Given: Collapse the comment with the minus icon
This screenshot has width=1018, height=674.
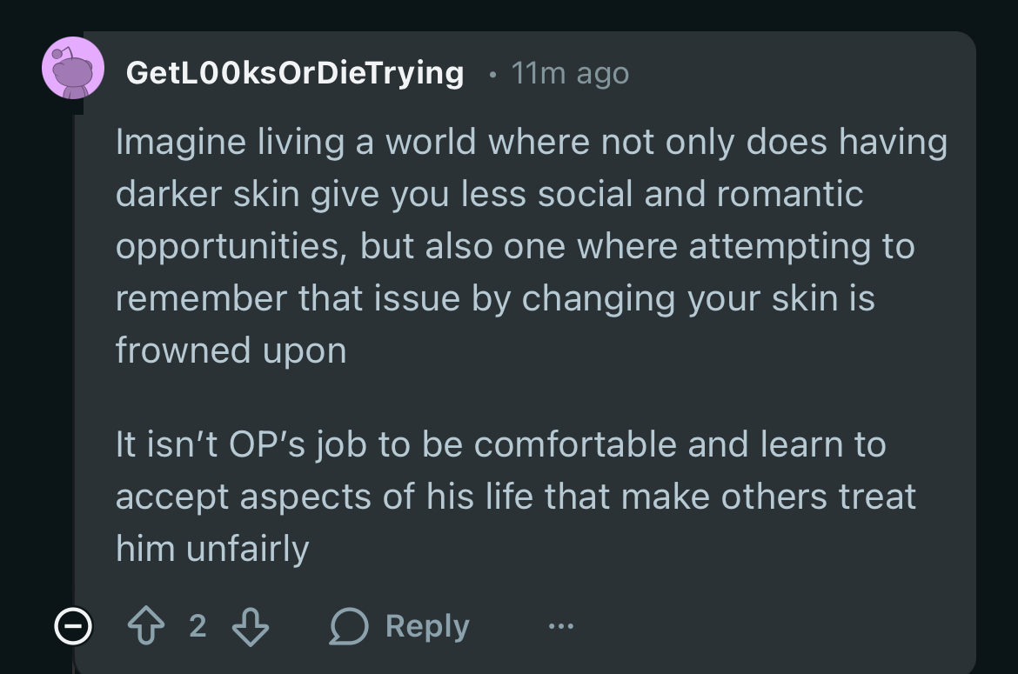Looking at the screenshot, I should pyautogui.click(x=72, y=626).
